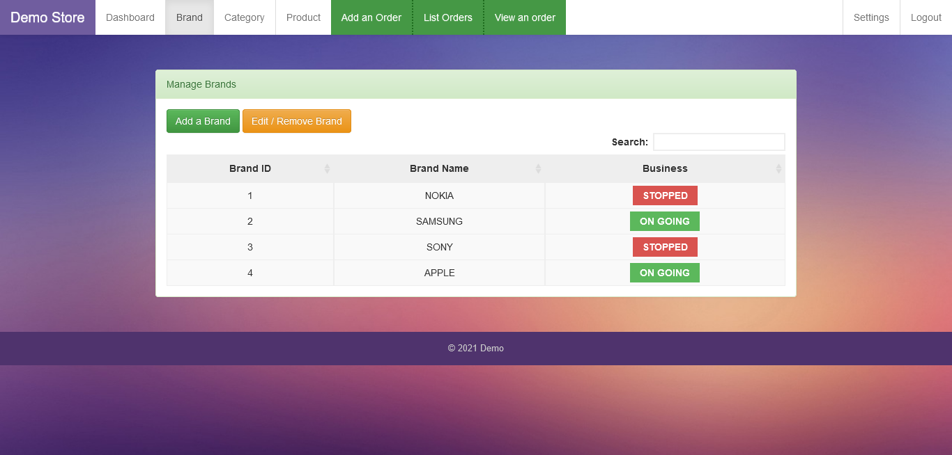Viewport: 952px width, 455px height.
Task: Click the Manage Brands panel heading
Action: (x=476, y=84)
